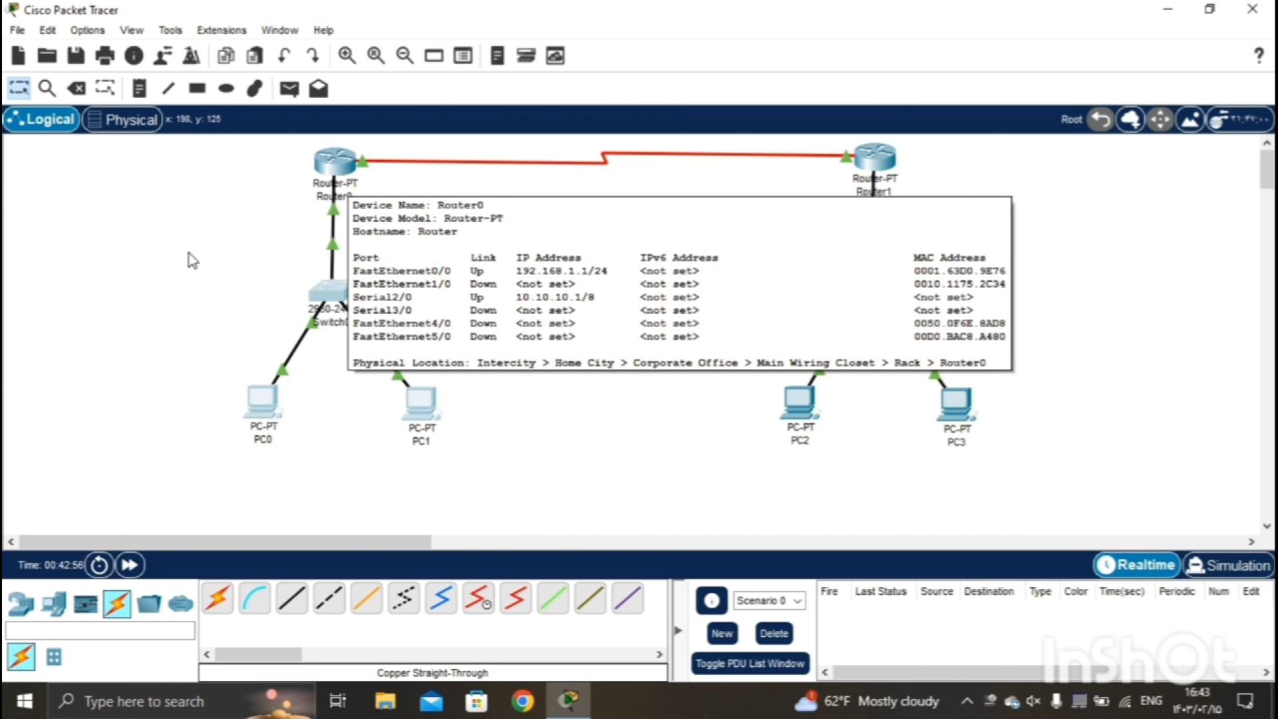Click the device search input field
Screen dimensions: 1278x719
[x=100, y=630]
